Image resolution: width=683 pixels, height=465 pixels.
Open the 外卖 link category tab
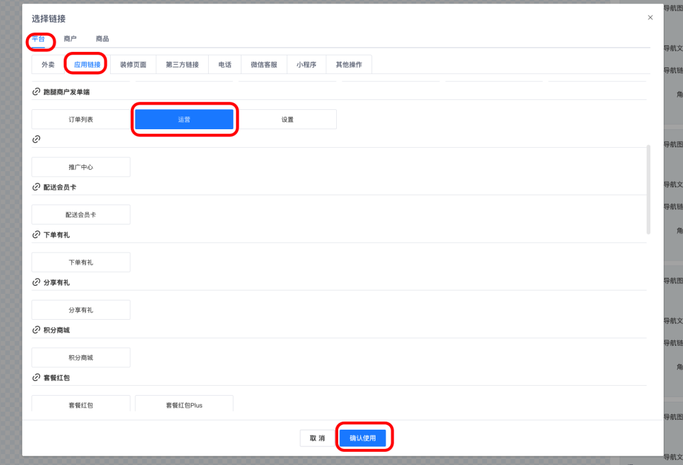48,65
